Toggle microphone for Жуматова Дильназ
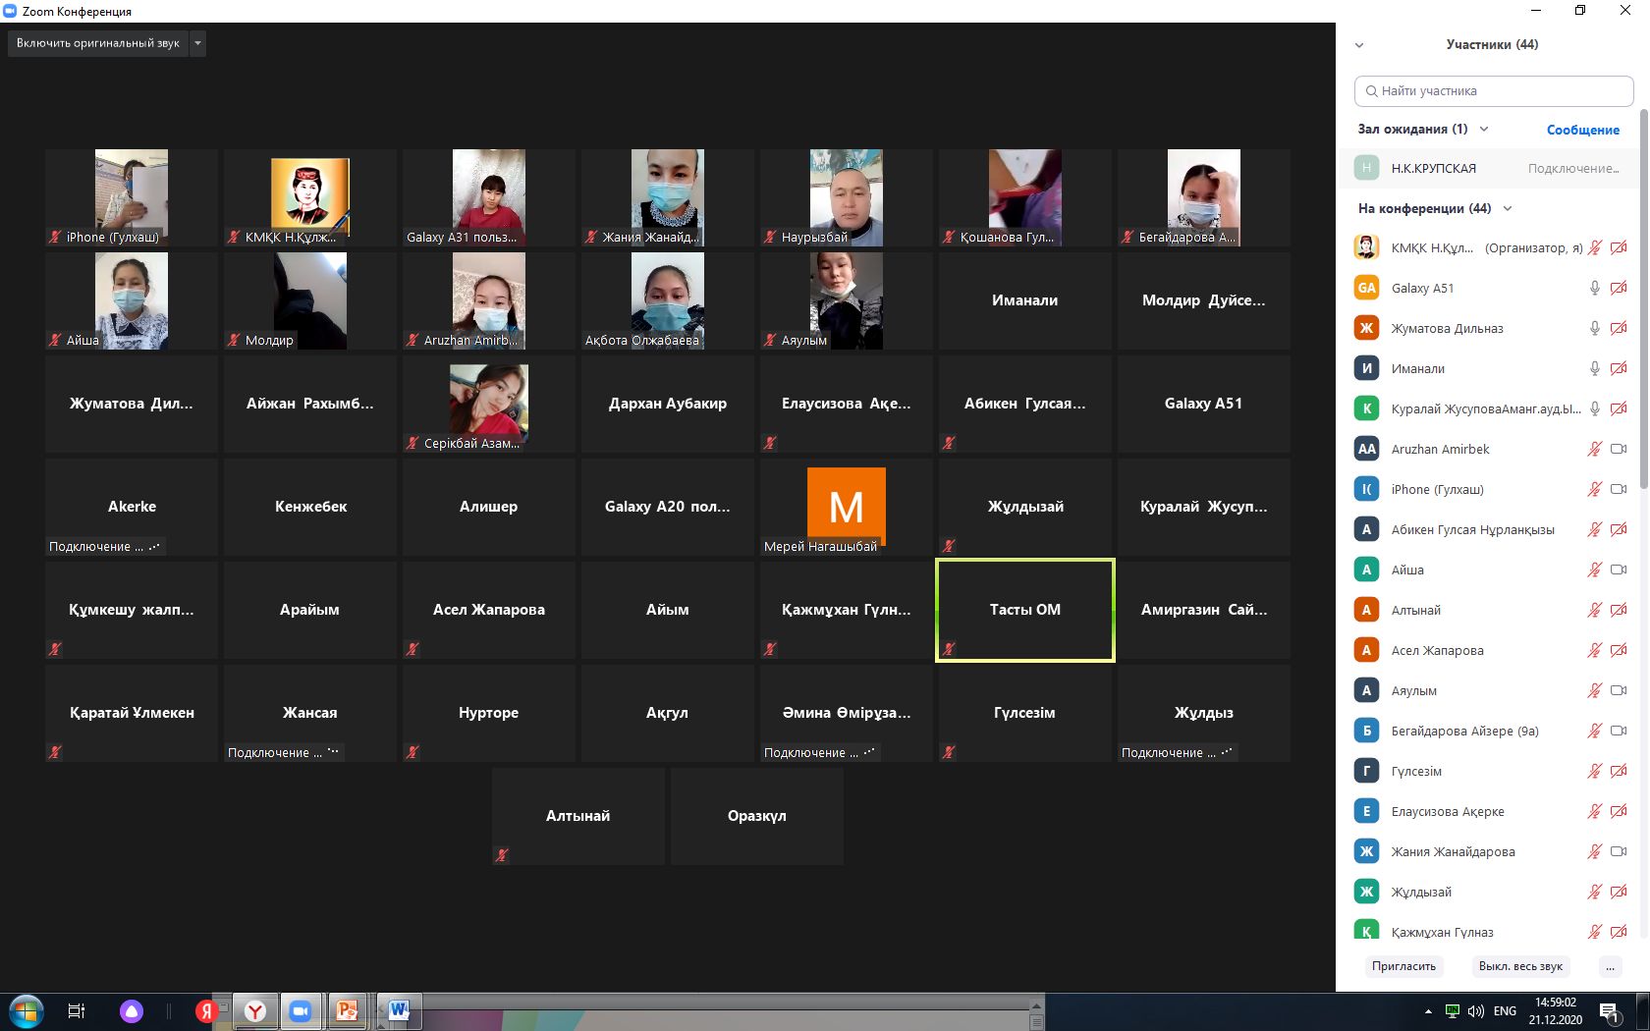Screen dimensions: 1650x1031 (1594, 328)
